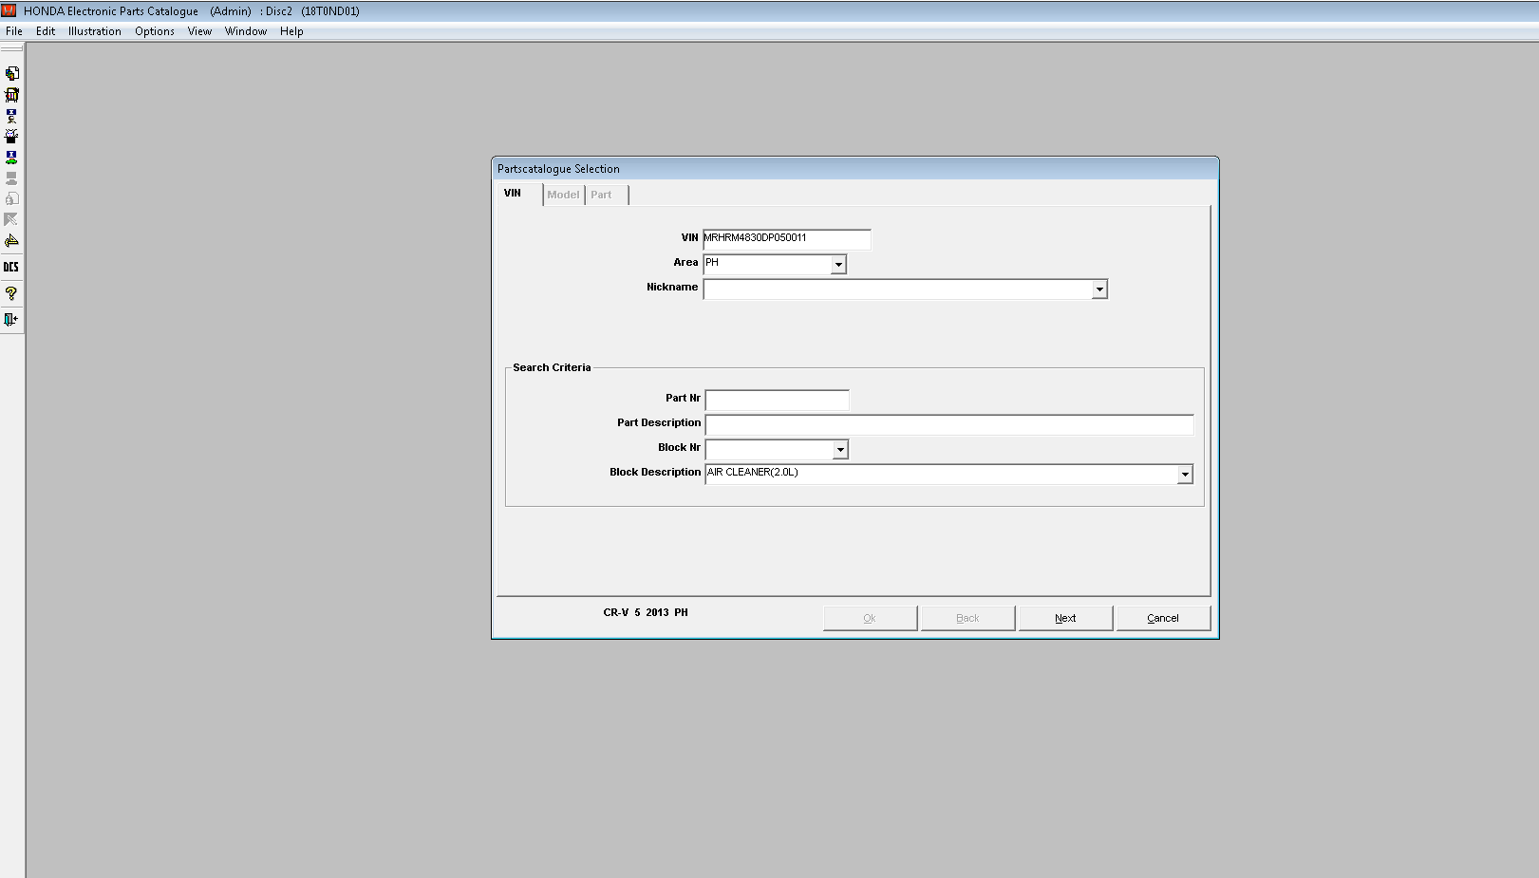Viewport: 1539px width, 878px height.
Task: Open the Nickname dropdown list
Action: click(1099, 290)
